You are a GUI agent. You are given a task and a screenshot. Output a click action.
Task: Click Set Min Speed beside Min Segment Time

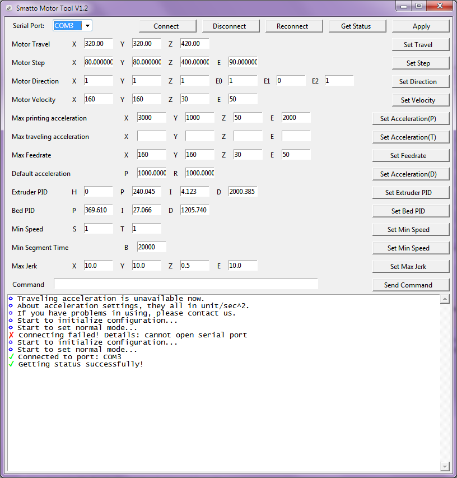click(411, 248)
